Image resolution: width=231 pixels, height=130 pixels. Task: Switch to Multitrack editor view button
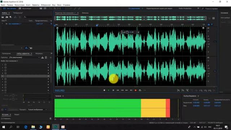pos(25,9)
